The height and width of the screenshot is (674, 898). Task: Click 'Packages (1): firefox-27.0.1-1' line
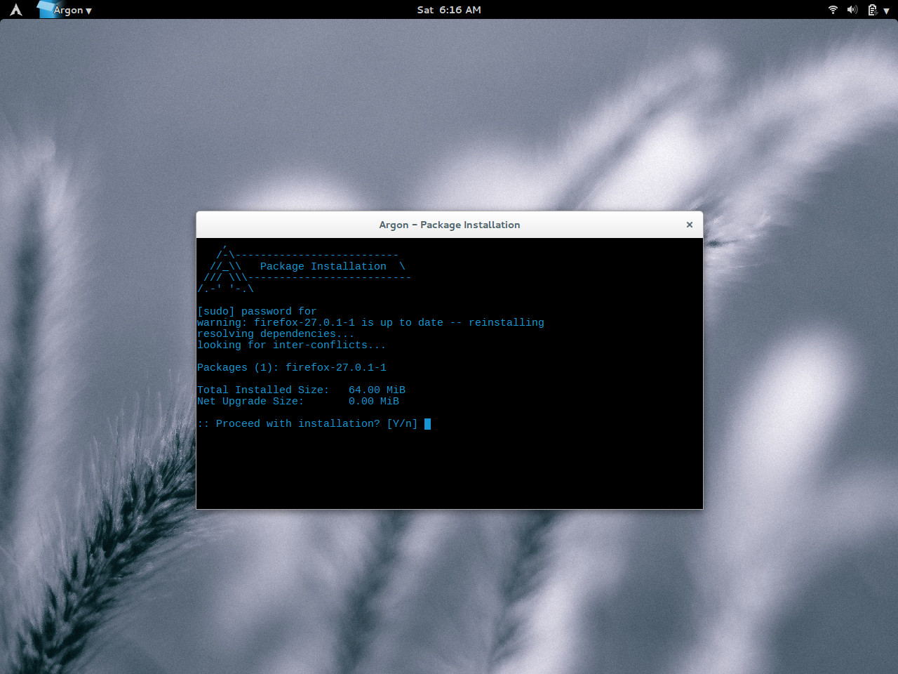pos(292,367)
